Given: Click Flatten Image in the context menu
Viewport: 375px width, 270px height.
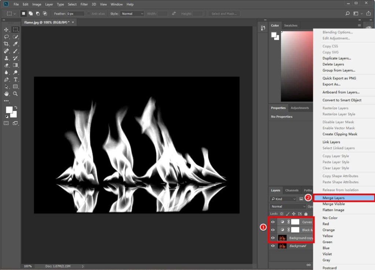Looking at the screenshot, I should tap(334, 210).
